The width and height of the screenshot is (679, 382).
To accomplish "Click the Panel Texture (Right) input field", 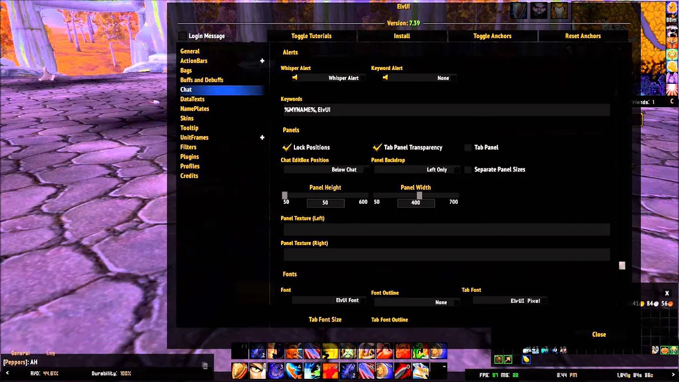I will tap(447, 255).
